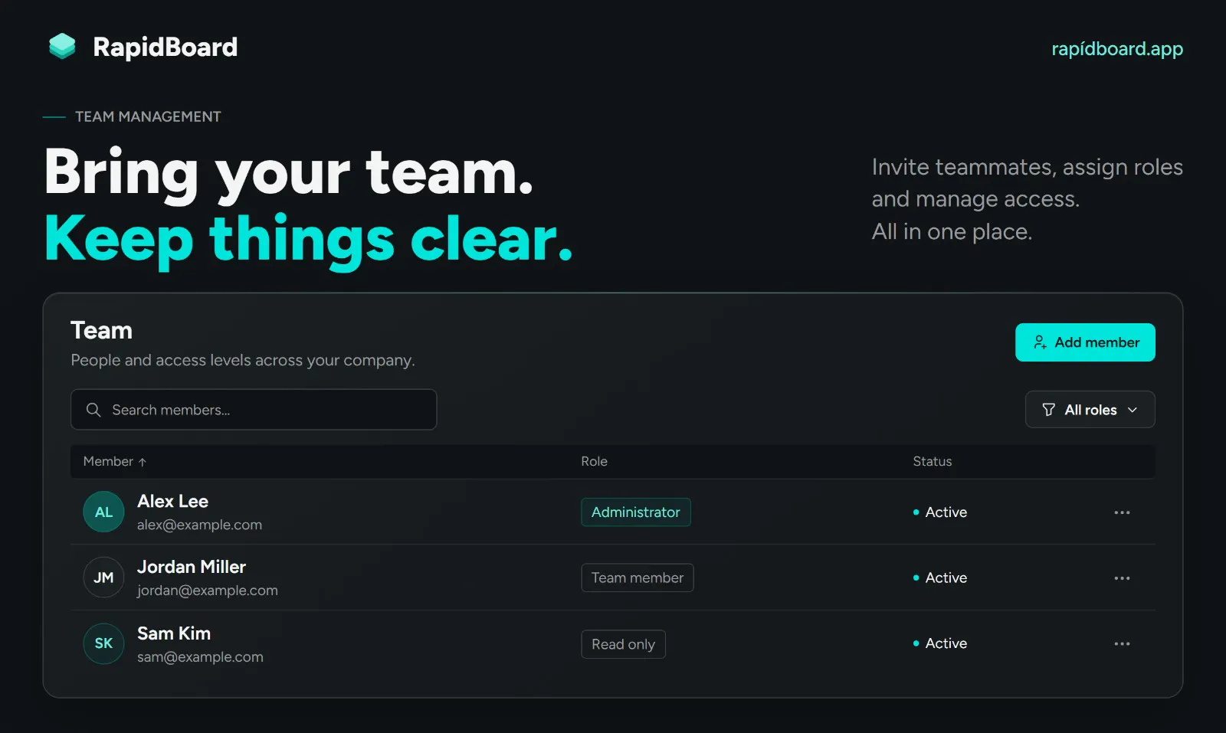Select the name Jordan Miller
This screenshot has height=733, width=1226.
tap(192, 567)
